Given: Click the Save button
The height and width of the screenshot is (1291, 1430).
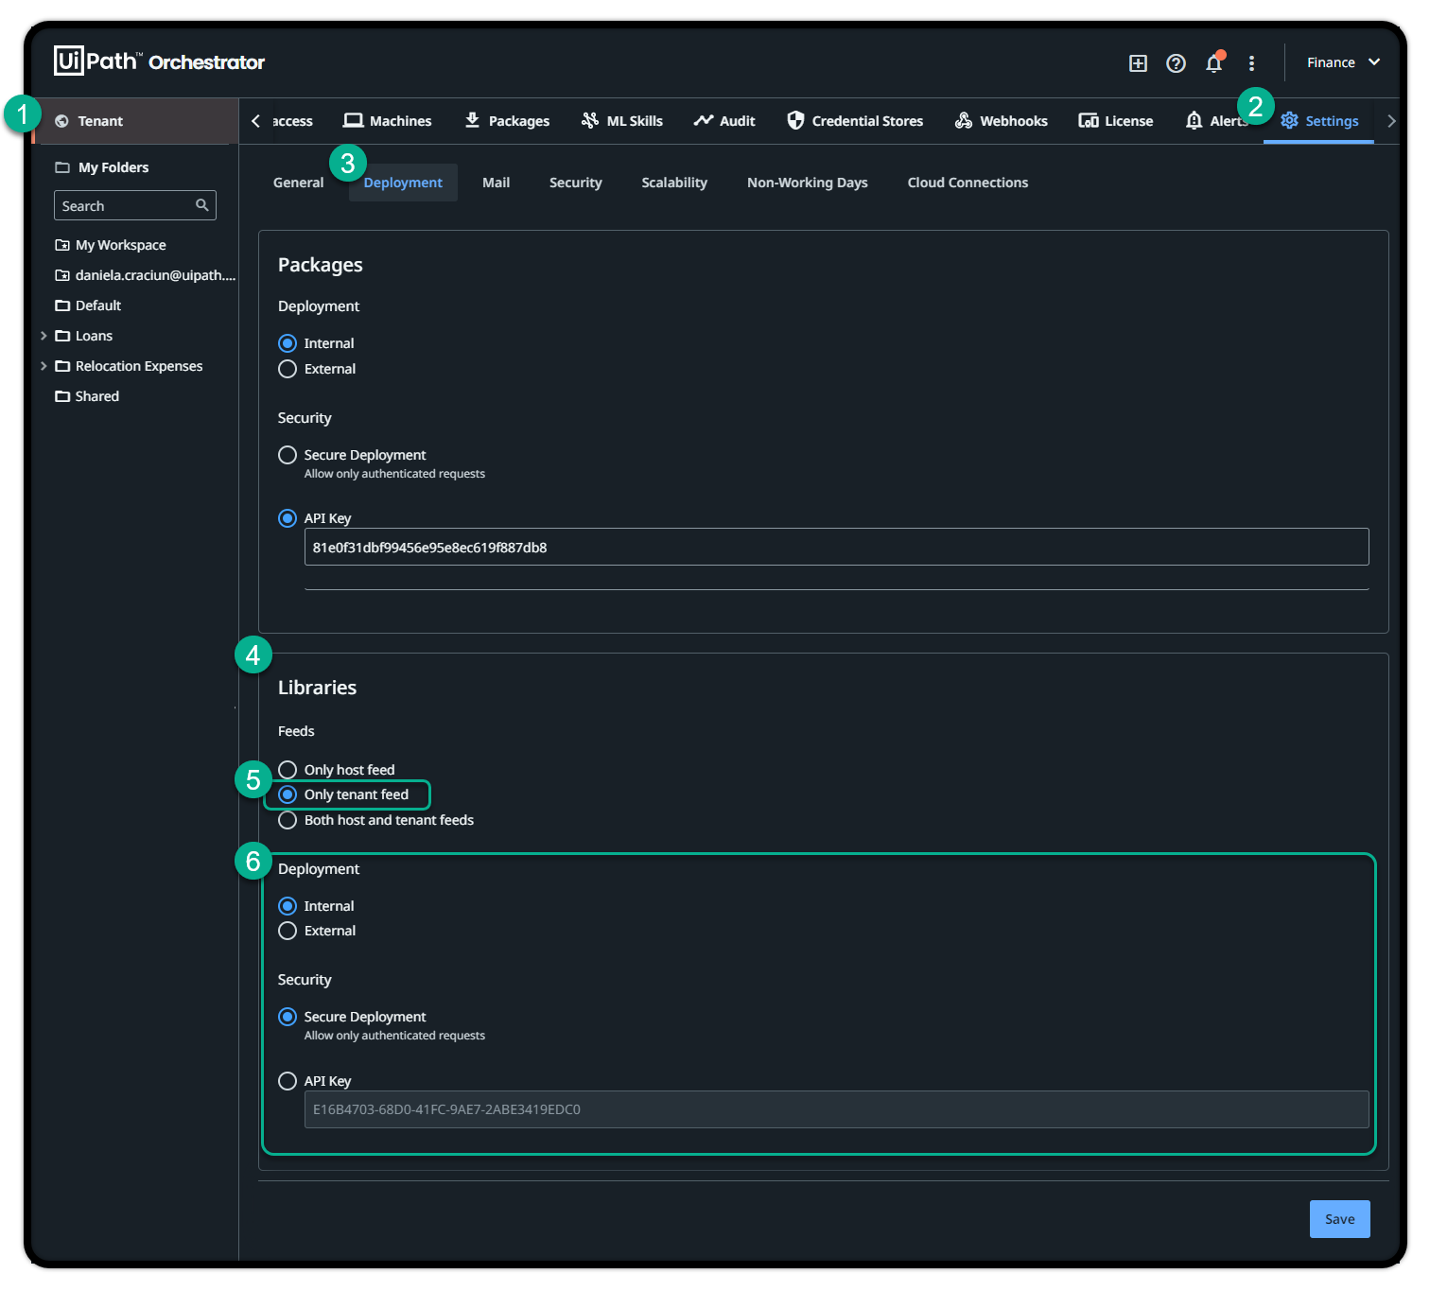Looking at the screenshot, I should point(1339,1219).
